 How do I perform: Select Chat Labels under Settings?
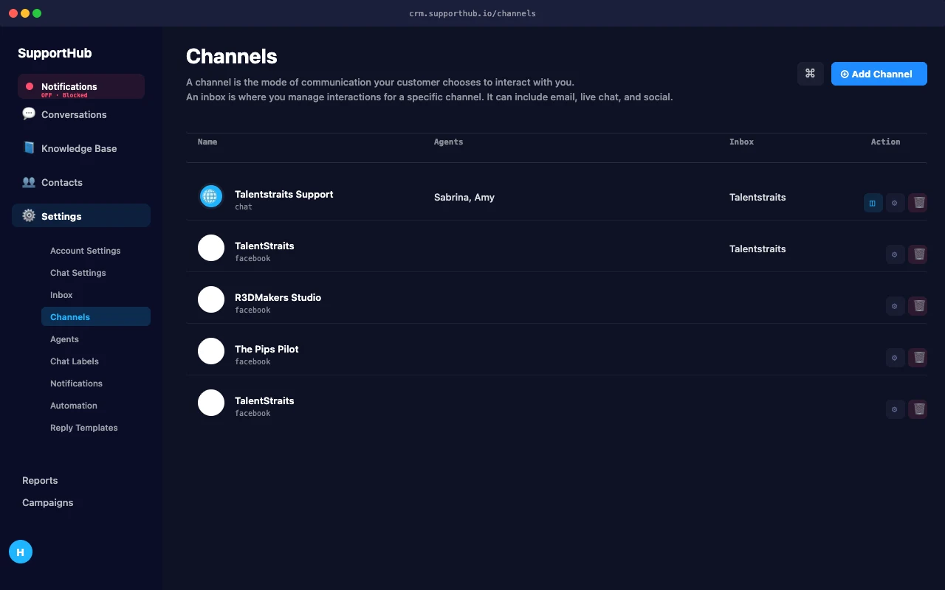click(x=75, y=361)
